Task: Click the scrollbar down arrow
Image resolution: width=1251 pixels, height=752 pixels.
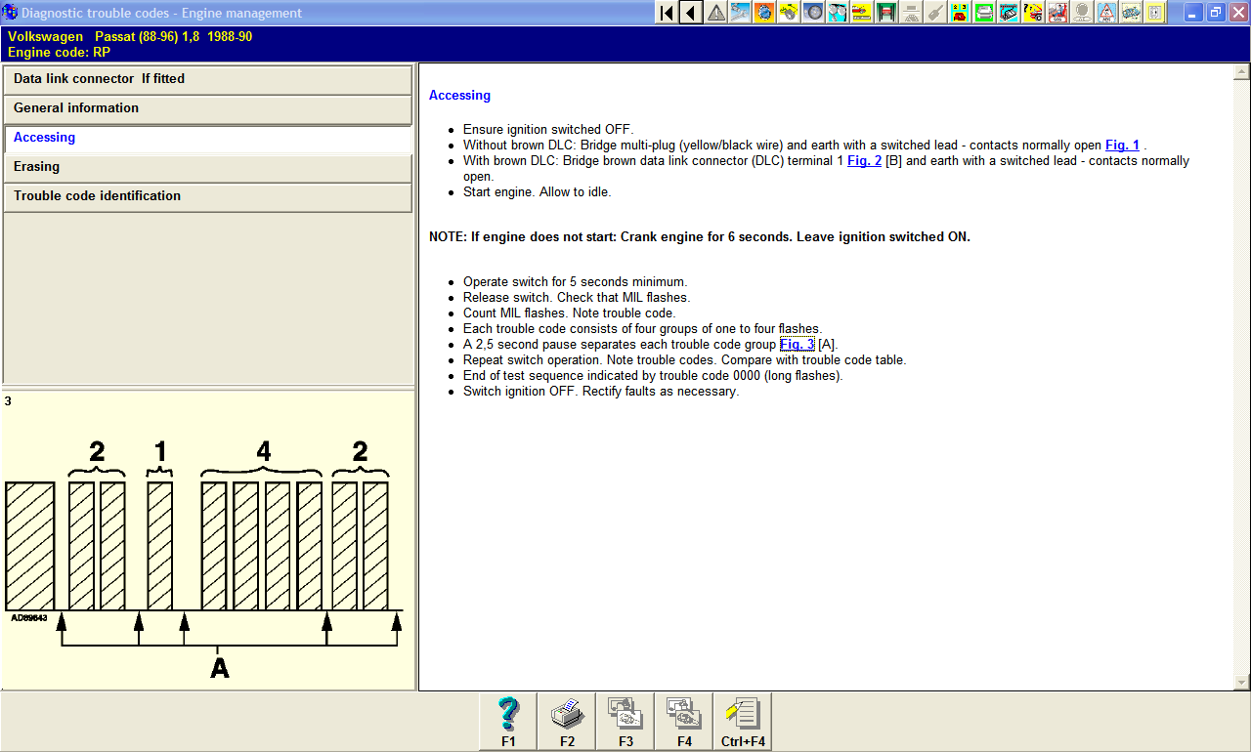Action: click(x=1242, y=683)
